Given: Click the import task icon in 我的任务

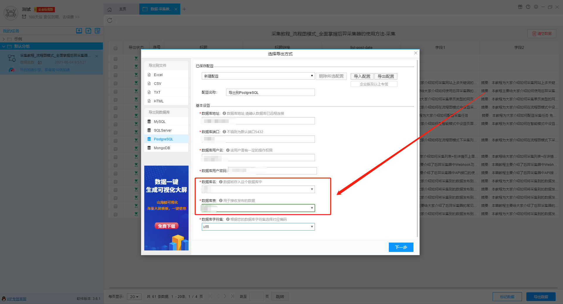Looking at the screenshot, I should click(x=79, y=31).
